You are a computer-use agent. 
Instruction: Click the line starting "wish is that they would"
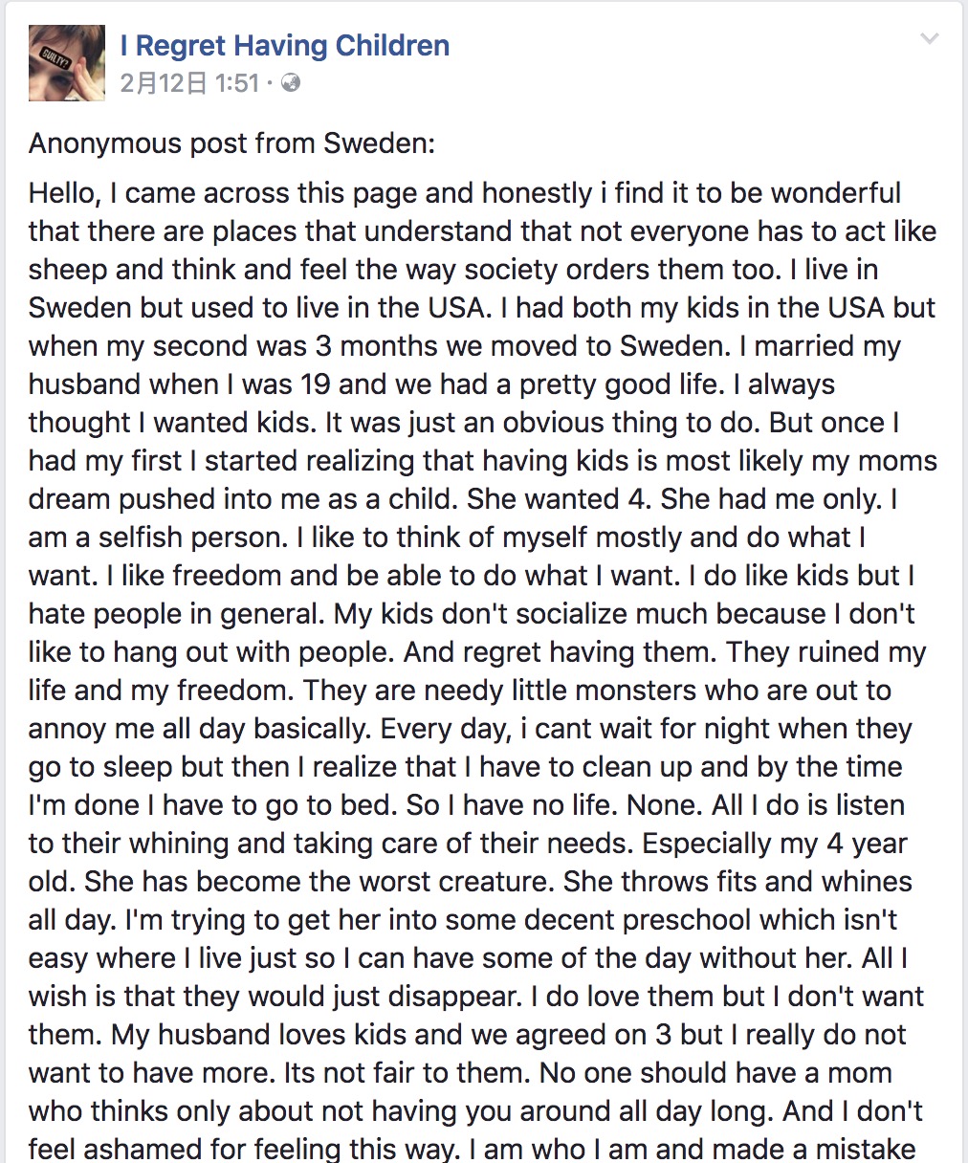click(476, 997)
